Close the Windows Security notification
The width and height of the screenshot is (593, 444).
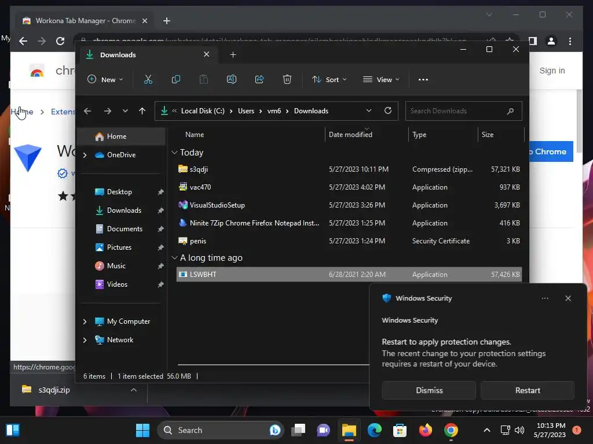pos(568,298)
